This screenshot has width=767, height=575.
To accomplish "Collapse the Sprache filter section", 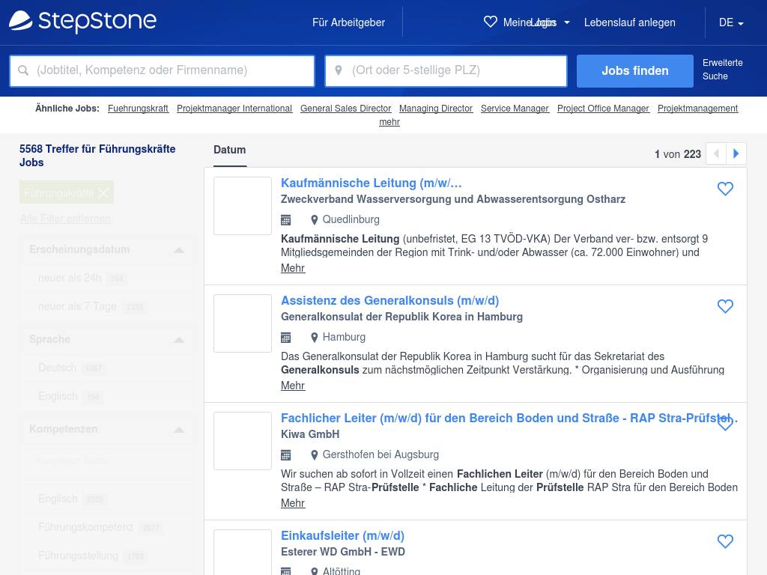I will coord(178,340).
